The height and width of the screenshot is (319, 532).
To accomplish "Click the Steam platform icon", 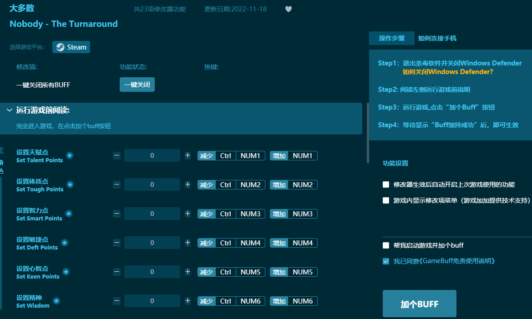I will pos(61,47).
